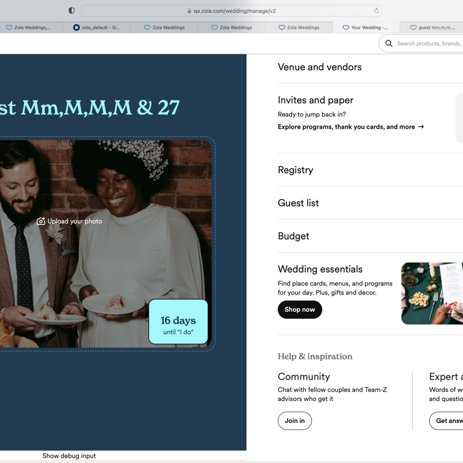The image size is (463, 463).
Task: Click the Get answers button
Action: click(447, 421)
